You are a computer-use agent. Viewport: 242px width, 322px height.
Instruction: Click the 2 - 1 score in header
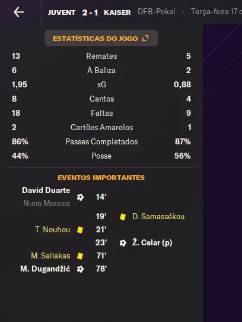(90, 12)
